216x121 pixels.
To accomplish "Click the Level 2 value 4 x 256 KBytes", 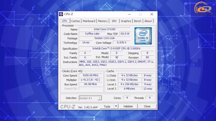I will point(129,84).
